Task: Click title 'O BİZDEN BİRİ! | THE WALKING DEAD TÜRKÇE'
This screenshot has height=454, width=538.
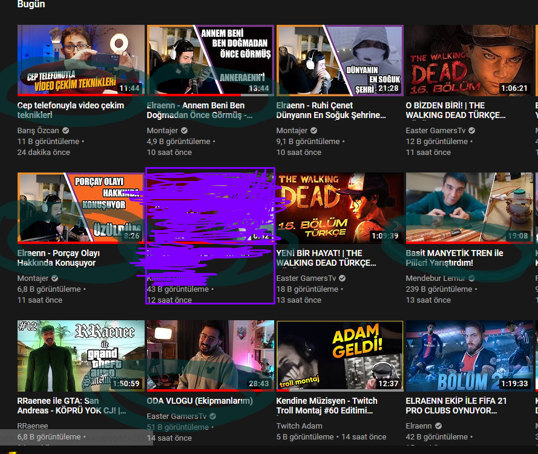Action: point(456,110)
